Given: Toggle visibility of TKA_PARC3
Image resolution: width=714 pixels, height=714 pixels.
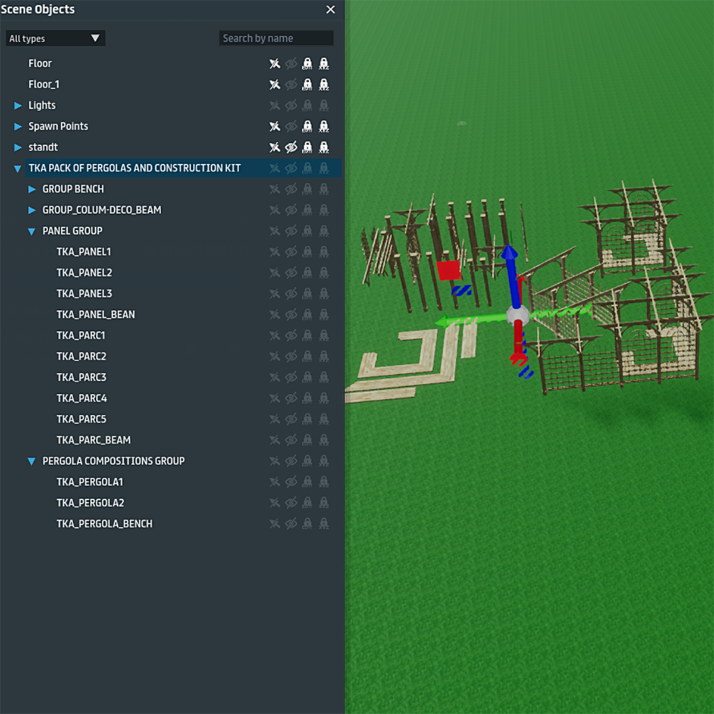Looking at the screenshot, I should 291,377.
